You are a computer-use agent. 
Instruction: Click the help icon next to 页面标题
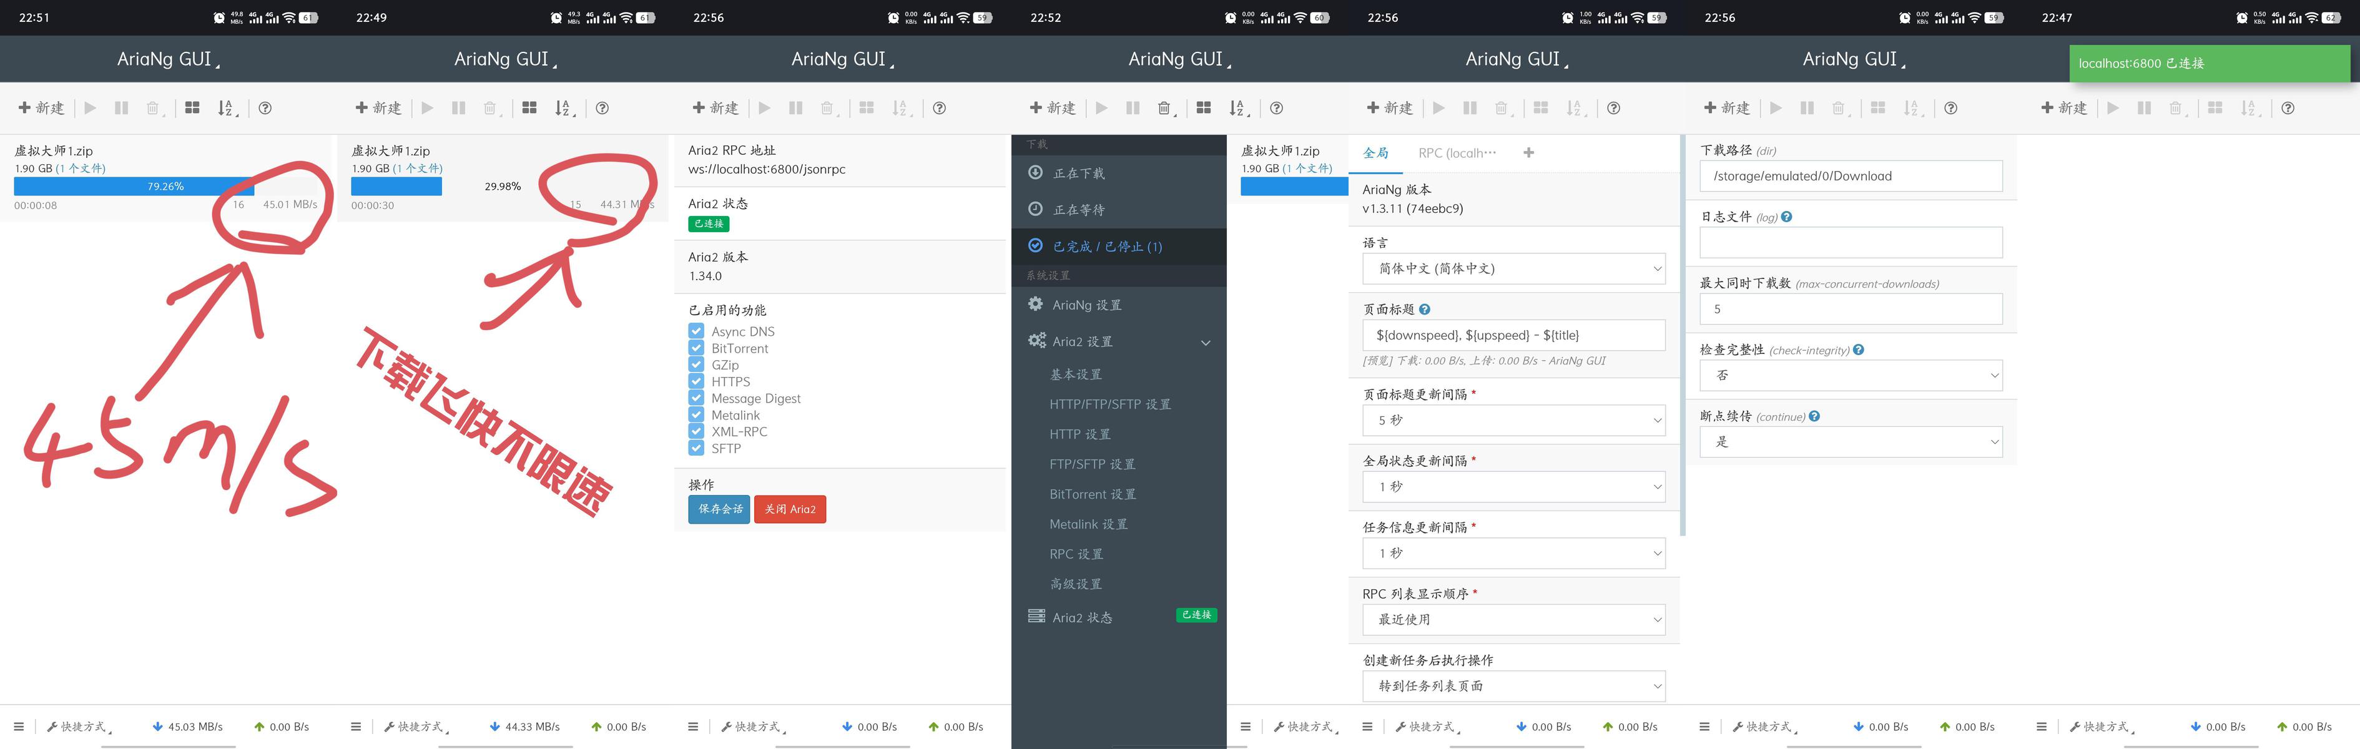pos(1425,310)
